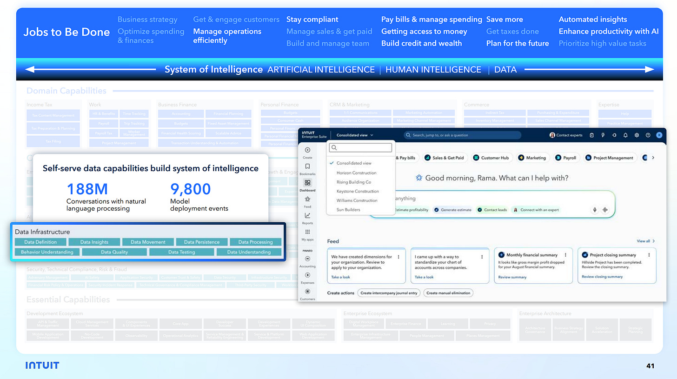Click the lightning bolt icon in header
This screenshot has height=379, width=677.
[603, 135]
